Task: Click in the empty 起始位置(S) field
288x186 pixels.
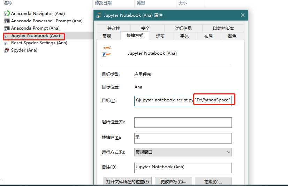Action: (183, 123)
